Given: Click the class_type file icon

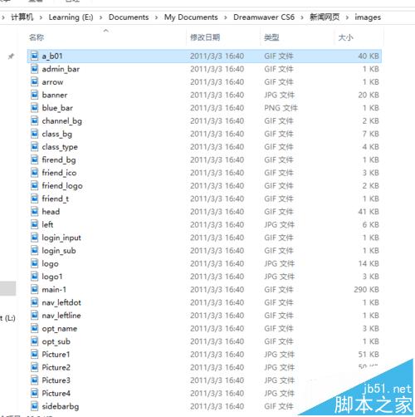Looking at the screenshot, I should [34, 146].
